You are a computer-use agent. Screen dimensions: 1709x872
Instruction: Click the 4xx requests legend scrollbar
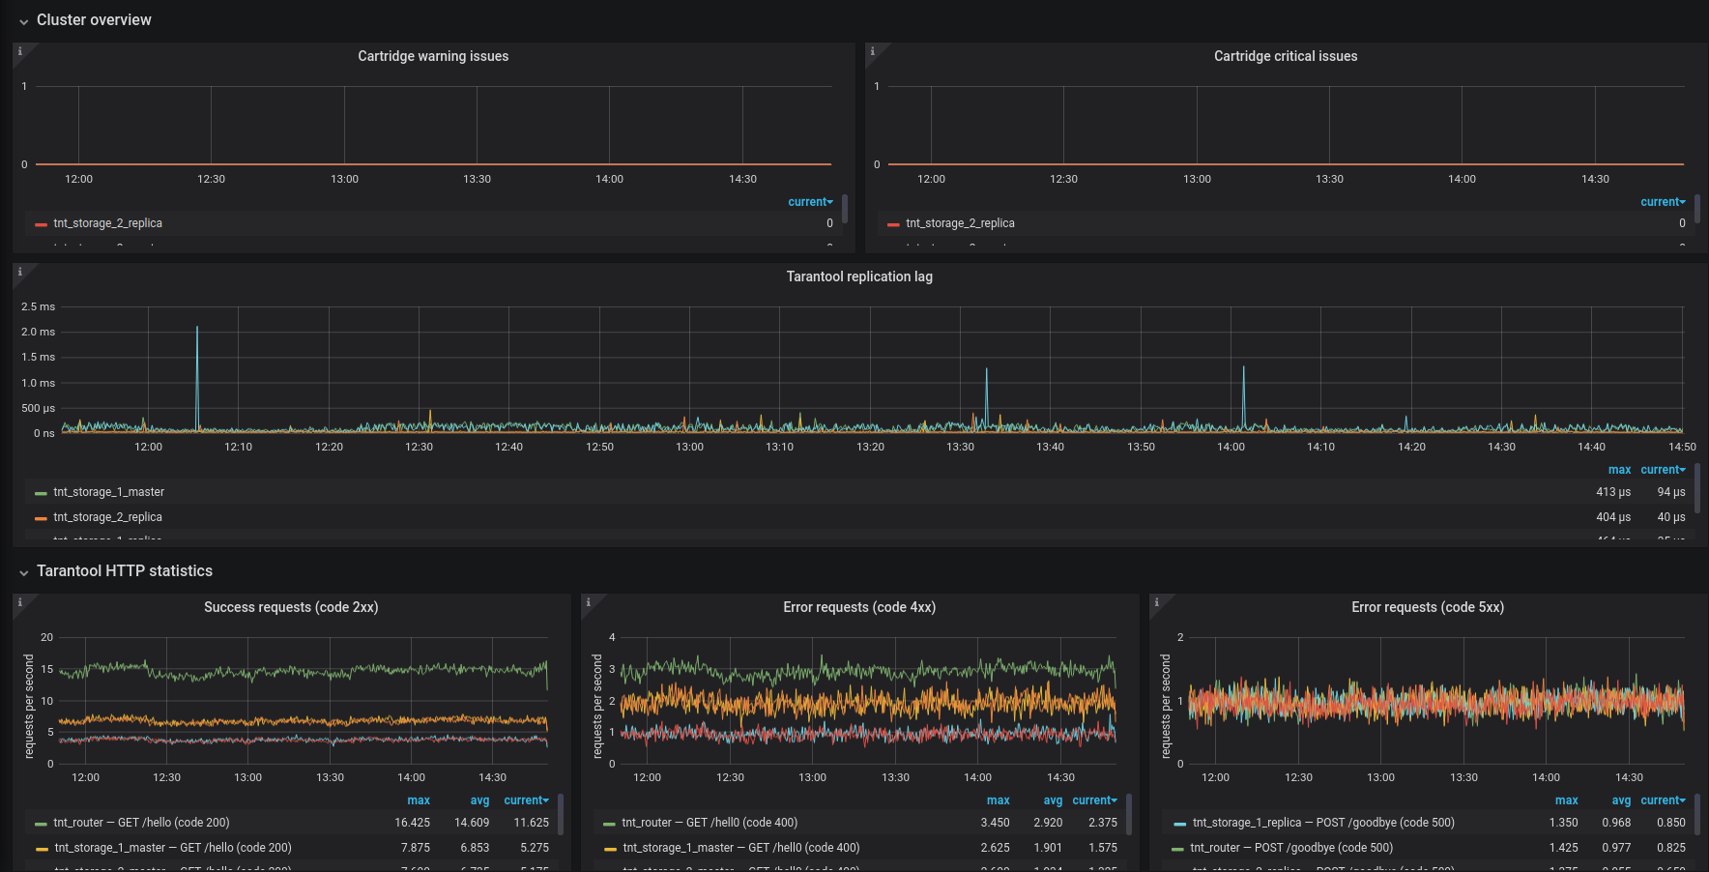tap(1129, 815)
